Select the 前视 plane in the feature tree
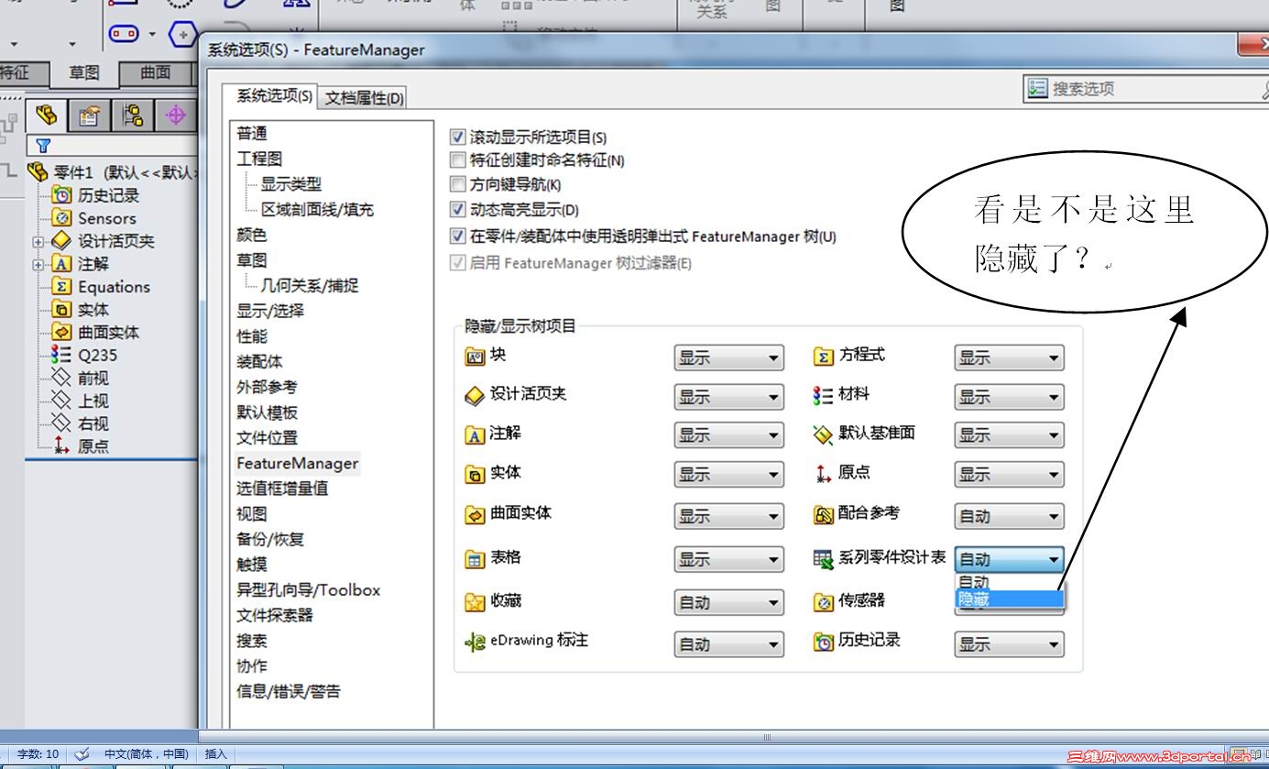Image resolution: width=1269 pixels, height=769 pixels. 80,379
